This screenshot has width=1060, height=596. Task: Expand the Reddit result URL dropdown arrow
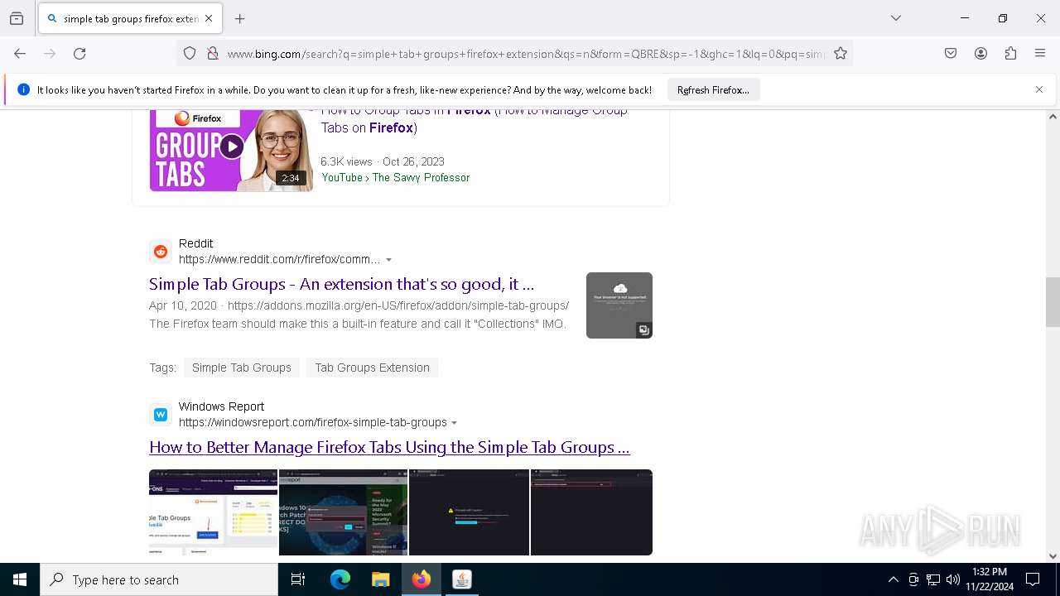388,260
